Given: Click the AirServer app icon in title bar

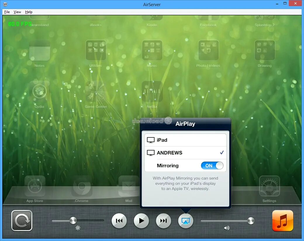Looking at the screenshot, I should tap(6, 4).
